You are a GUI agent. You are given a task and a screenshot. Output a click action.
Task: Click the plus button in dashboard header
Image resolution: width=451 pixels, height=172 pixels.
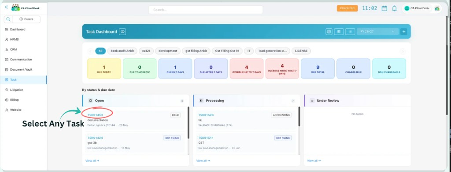[x=403, y=32]
